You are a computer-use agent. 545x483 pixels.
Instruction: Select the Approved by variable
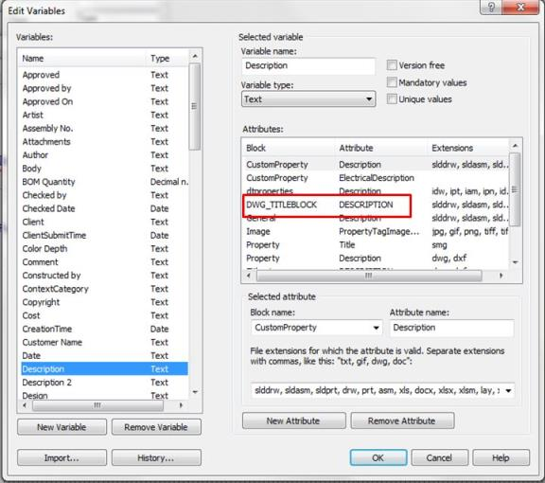coord(104,88)
